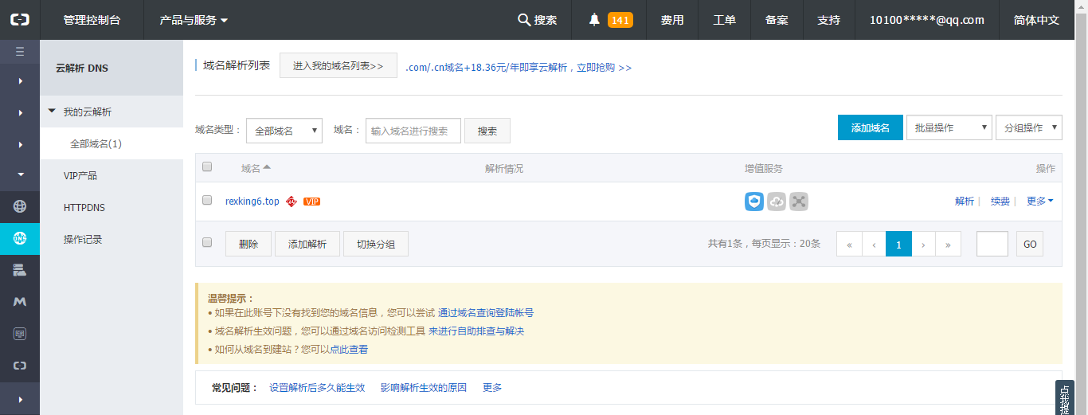
Task: Open 分组操作 dropdown
Action: tap(1029, 127)
